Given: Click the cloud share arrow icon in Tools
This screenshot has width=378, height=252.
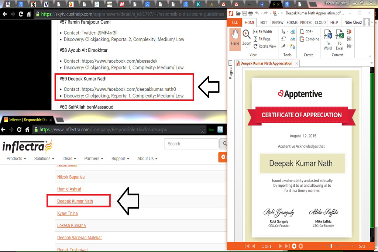Looking at the screenshot, I should tap(293, 39).
